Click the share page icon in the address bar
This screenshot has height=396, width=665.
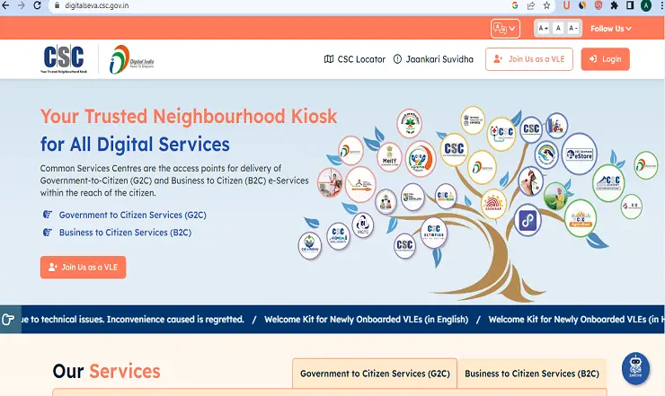tap(530, 5)
